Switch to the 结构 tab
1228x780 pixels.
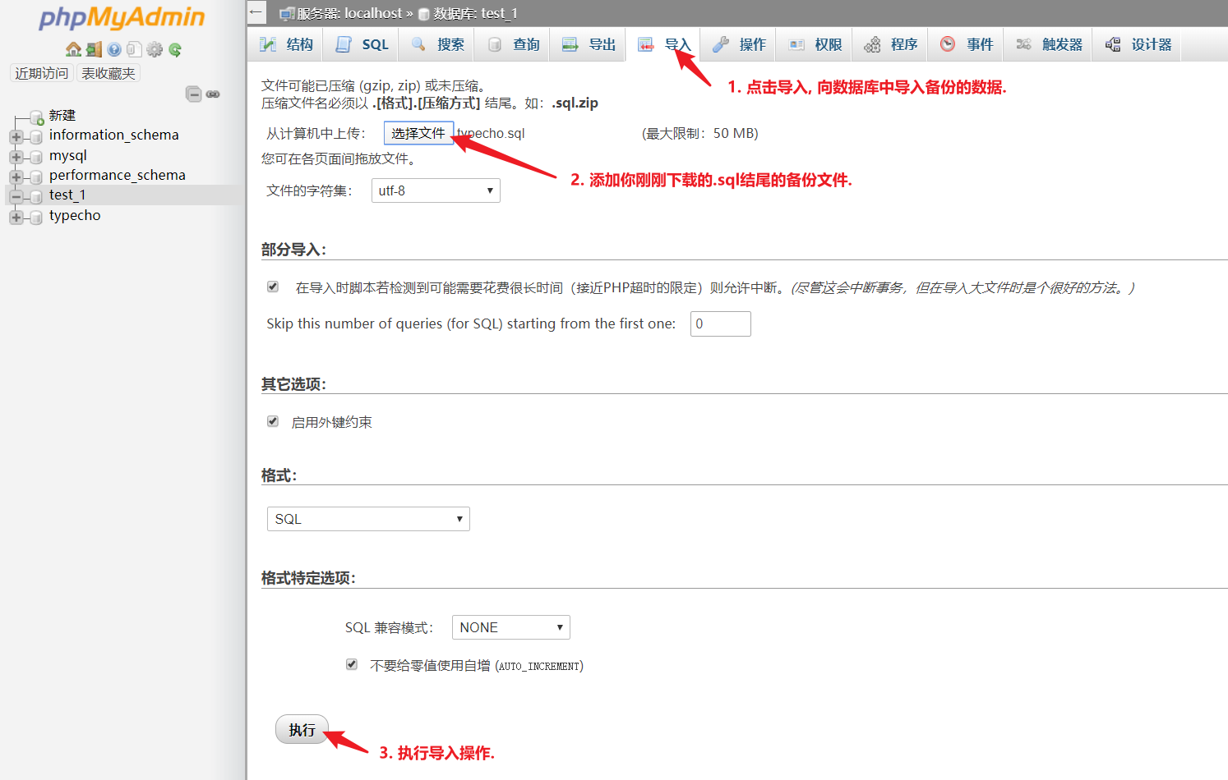pos(286,44)
